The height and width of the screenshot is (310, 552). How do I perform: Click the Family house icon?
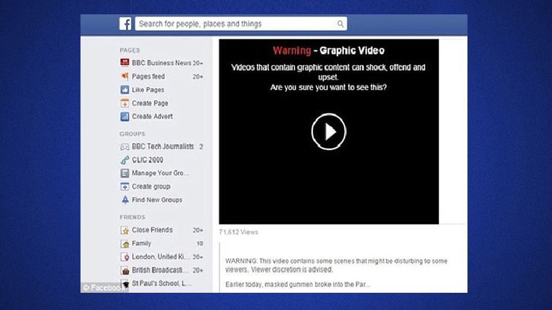pyautogui.click(x=125, y=243)
